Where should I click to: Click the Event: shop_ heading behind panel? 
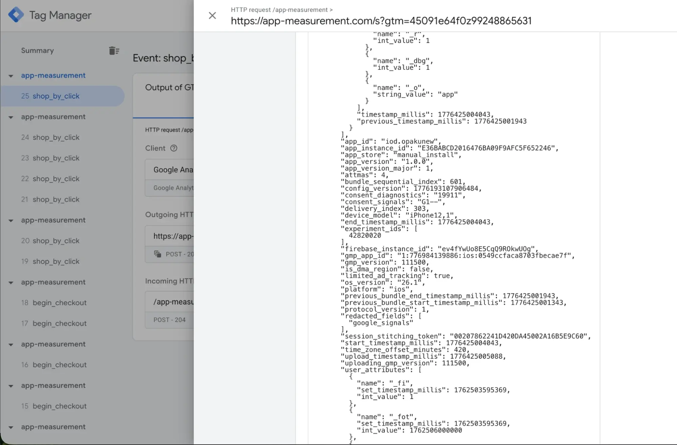163,58
